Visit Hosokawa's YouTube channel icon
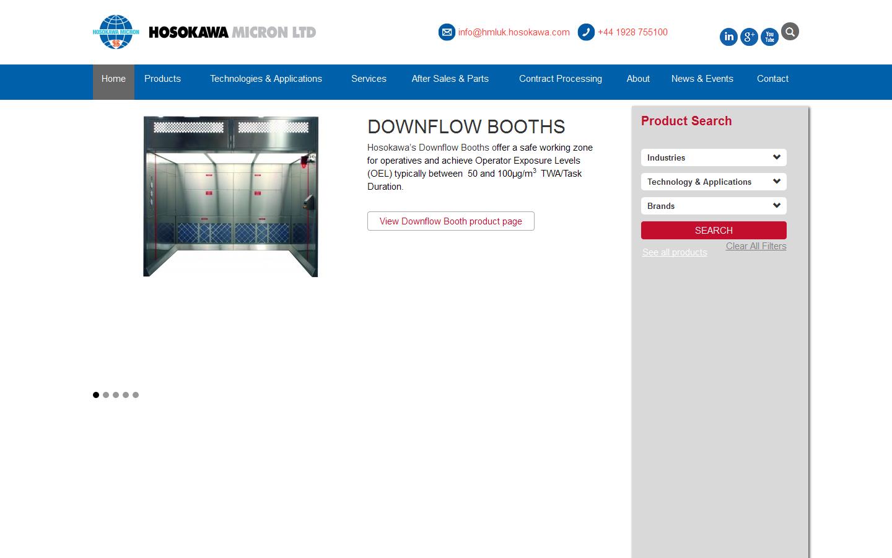 click(769, 37)
